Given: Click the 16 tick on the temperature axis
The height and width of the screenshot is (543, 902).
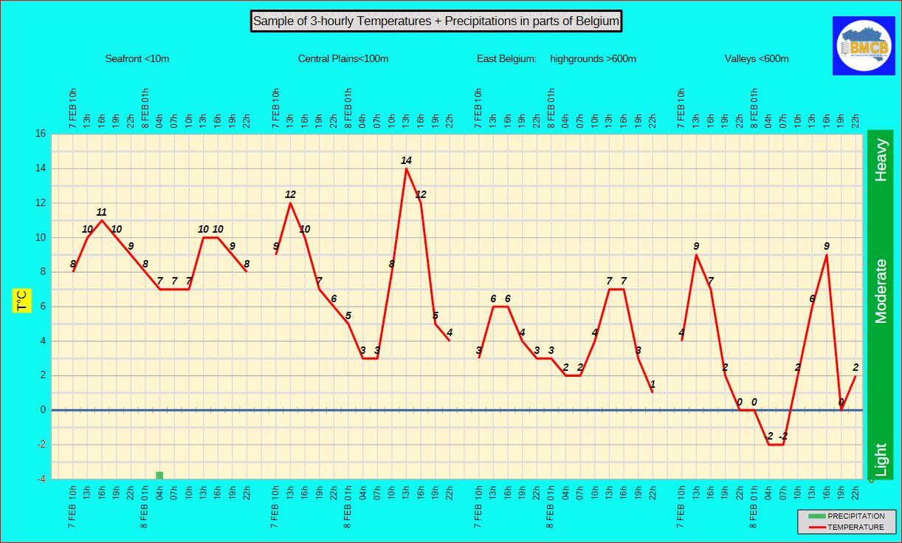Looking at the screenshot, I should (40, 134).
